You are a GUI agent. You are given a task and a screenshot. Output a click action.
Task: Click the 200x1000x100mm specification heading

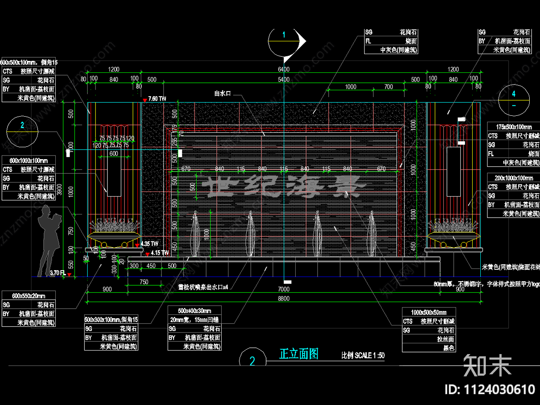(x=514, y=178)
